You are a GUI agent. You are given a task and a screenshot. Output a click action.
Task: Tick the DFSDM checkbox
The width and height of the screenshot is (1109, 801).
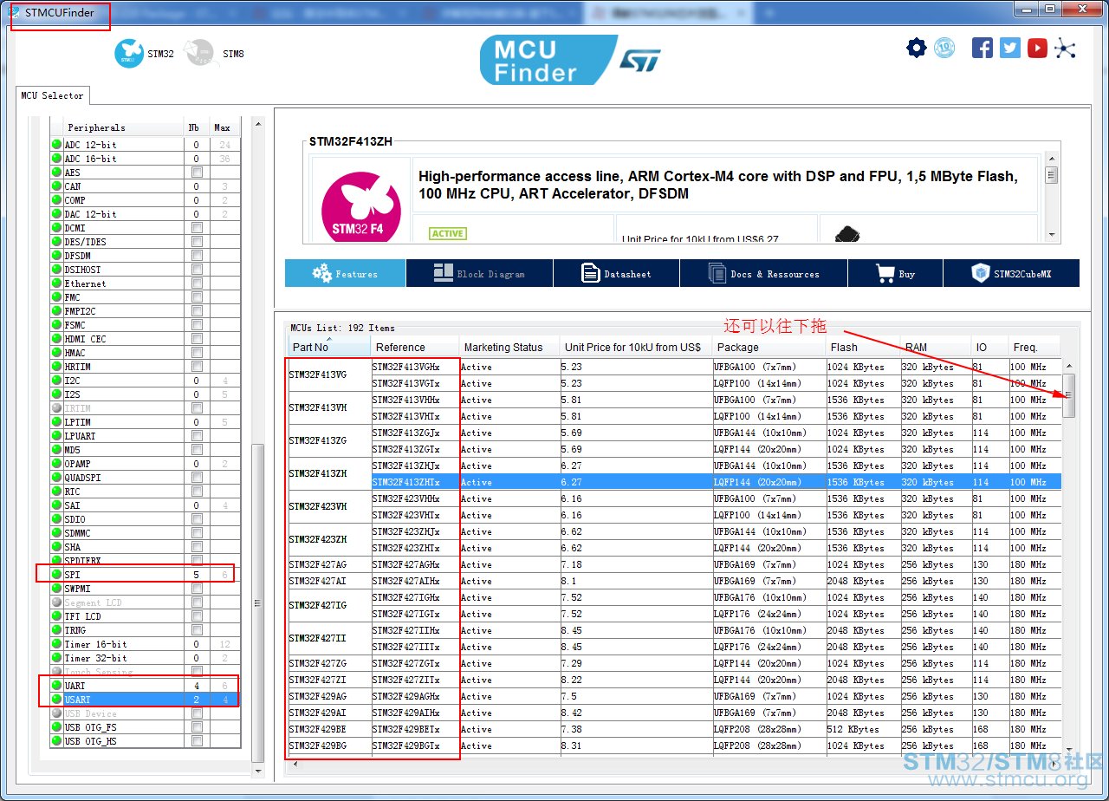pyautogui.click(x=197, y=256)
